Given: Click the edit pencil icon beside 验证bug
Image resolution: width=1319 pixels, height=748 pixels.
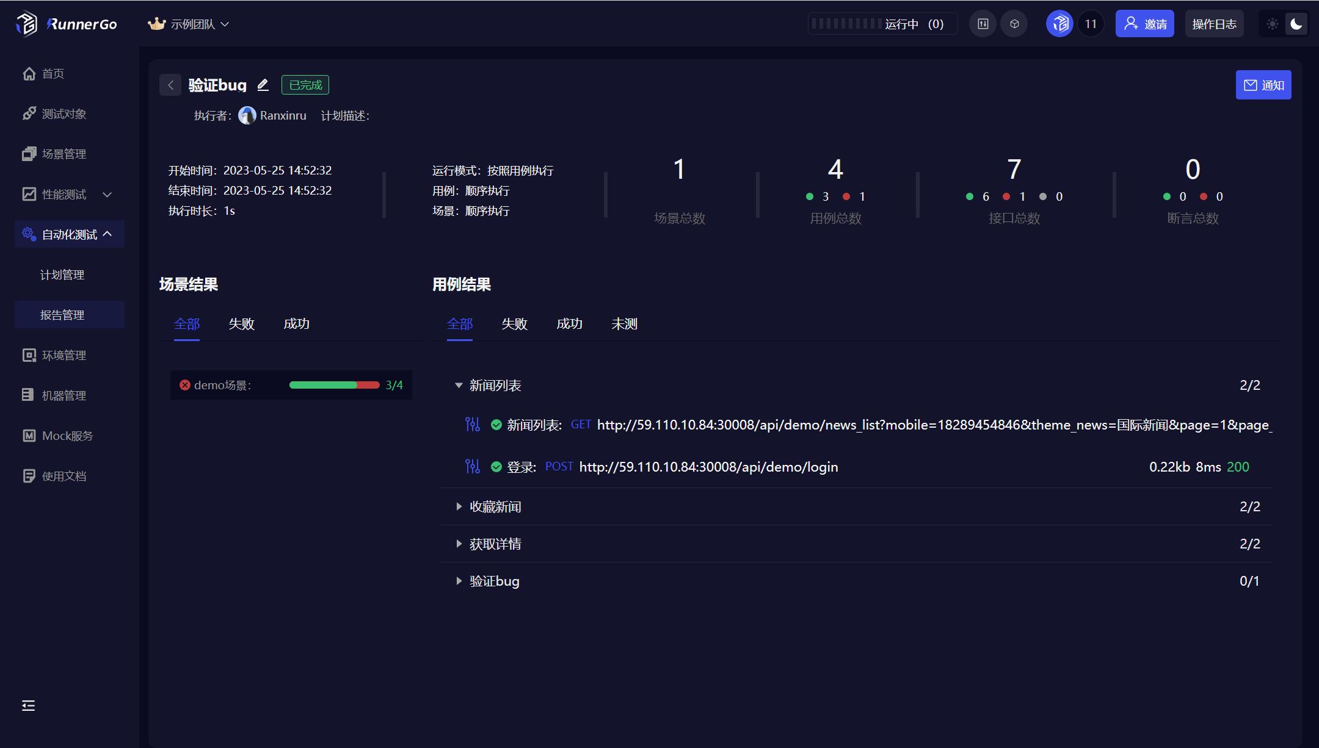Looking at the screenshot, I should point(263,85).
